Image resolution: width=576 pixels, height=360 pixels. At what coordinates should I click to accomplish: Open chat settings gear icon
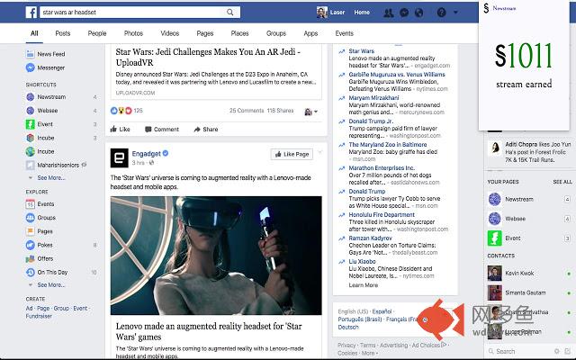[x=557, y=351]
